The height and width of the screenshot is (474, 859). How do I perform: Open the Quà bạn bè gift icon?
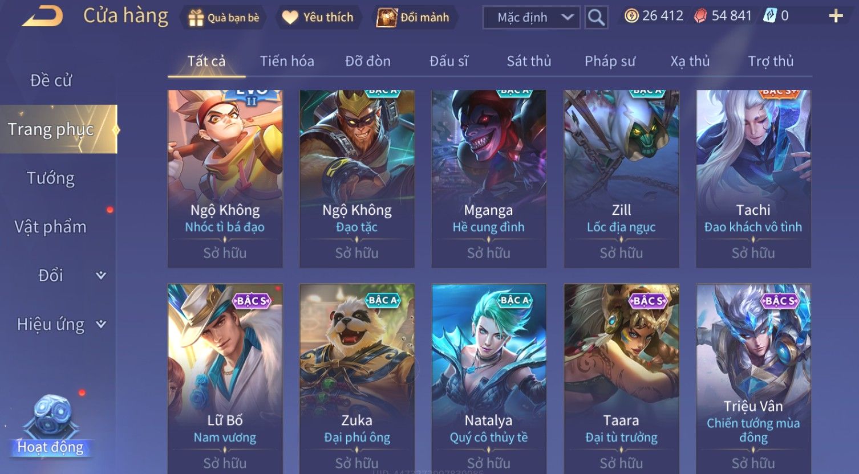click(x=196, y=18)
